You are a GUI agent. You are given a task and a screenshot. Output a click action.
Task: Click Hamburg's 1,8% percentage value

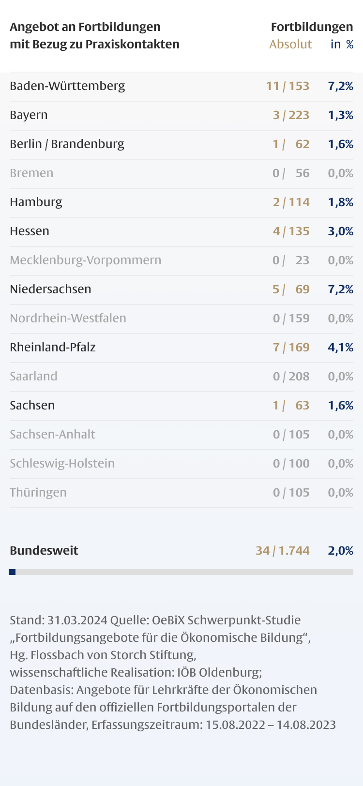(x=340, y=202)
